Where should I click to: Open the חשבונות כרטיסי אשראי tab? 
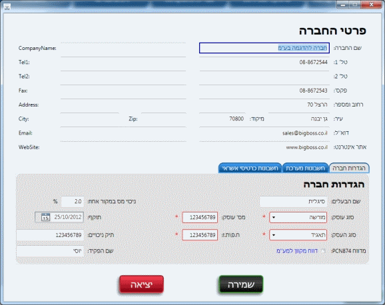(x=250, y=168)
